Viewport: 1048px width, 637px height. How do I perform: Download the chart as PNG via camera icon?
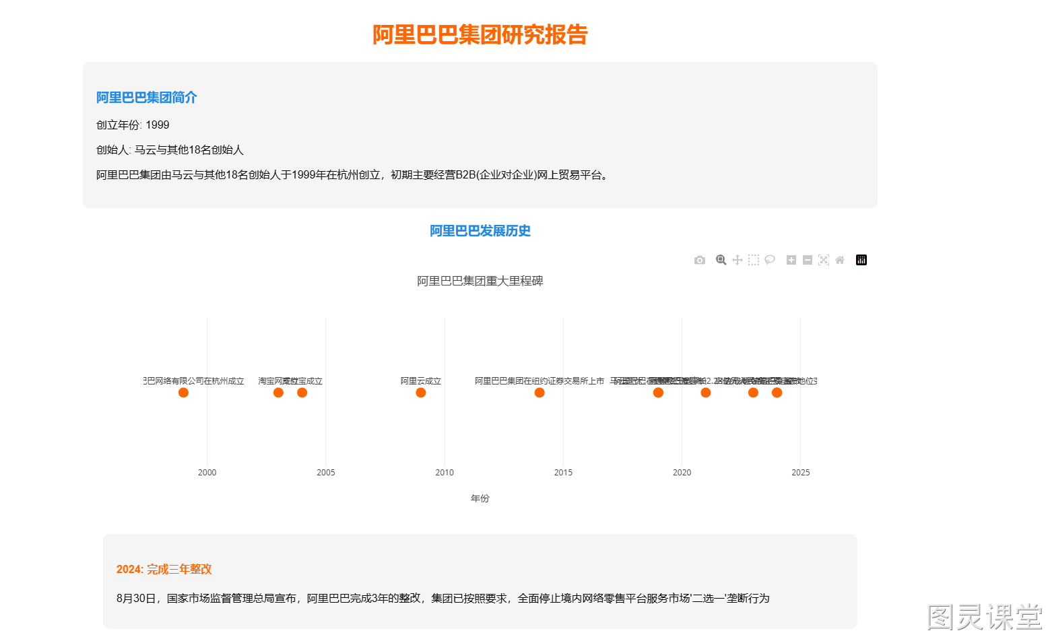700,260
